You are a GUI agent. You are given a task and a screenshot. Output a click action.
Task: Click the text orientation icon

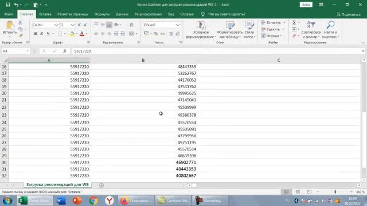(116, 25)
